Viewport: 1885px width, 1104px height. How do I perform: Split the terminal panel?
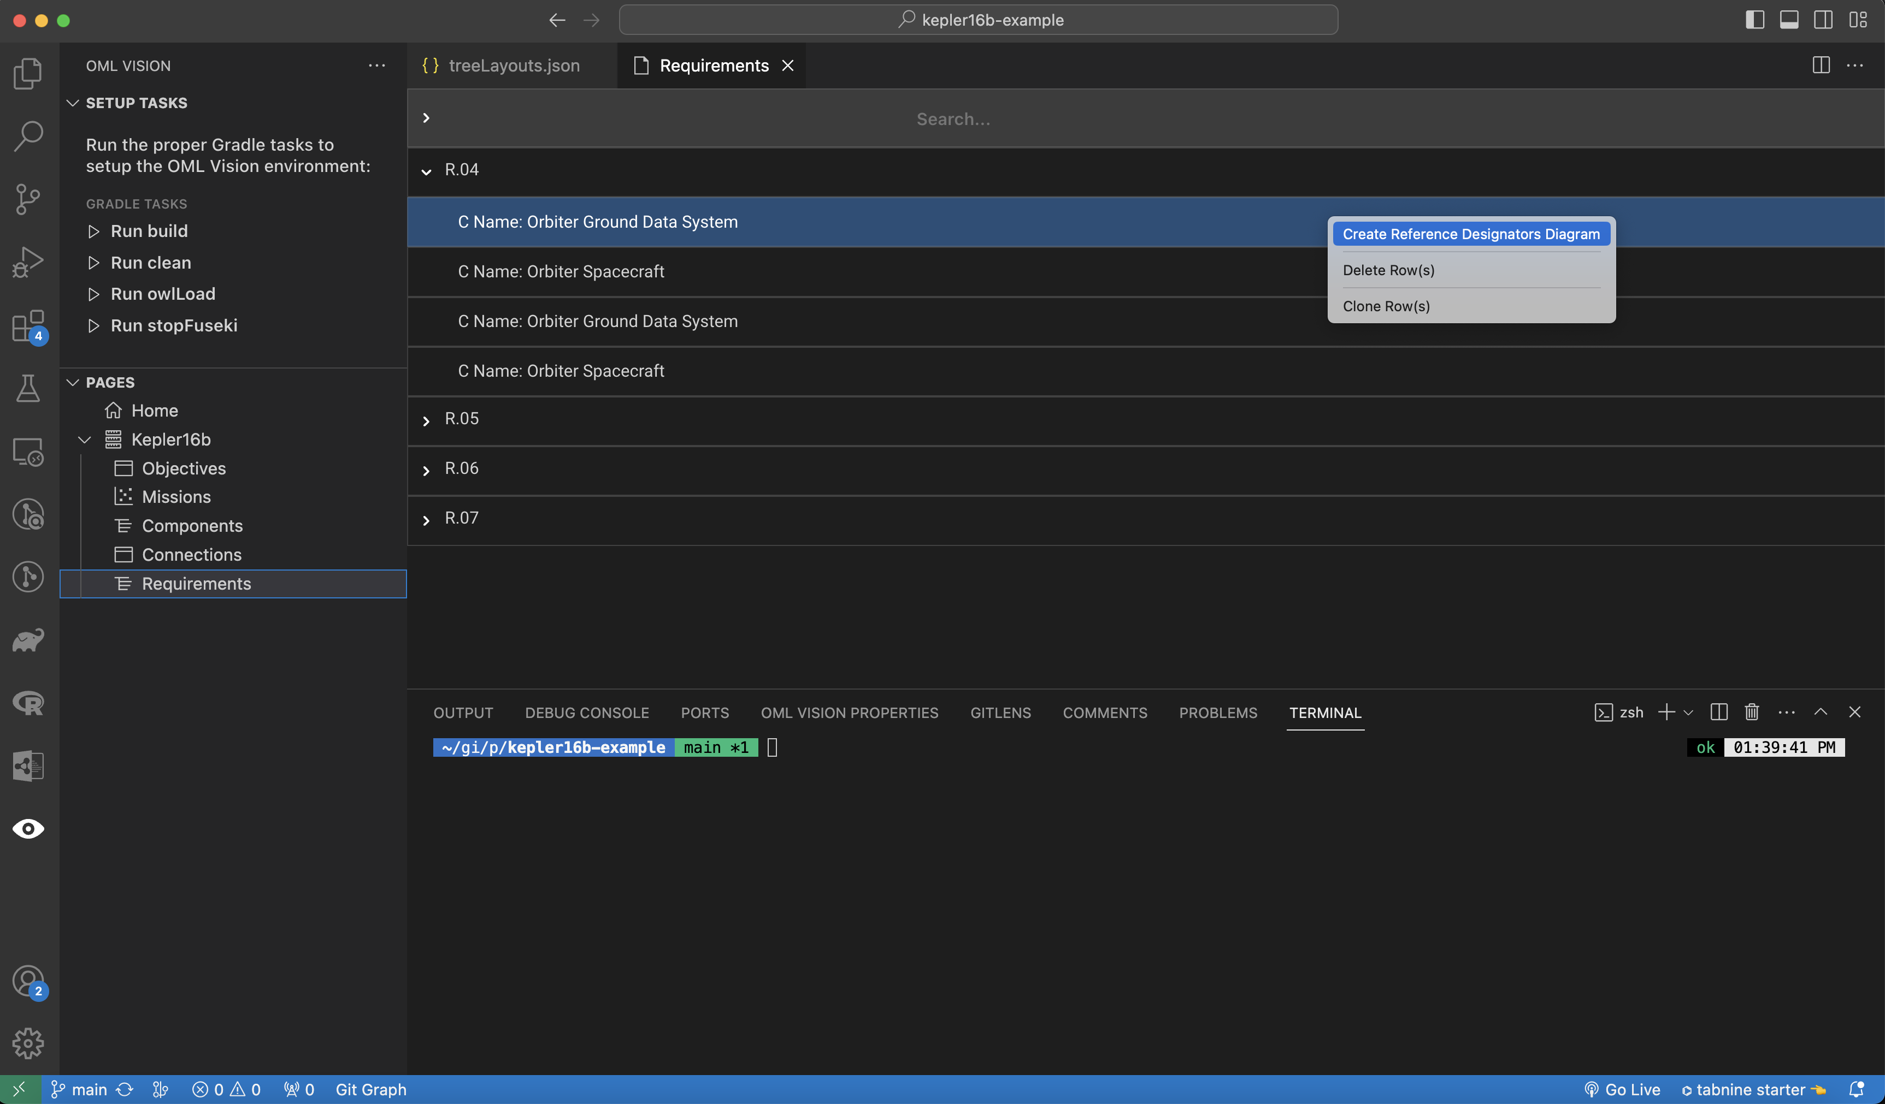pos(1719,713)
